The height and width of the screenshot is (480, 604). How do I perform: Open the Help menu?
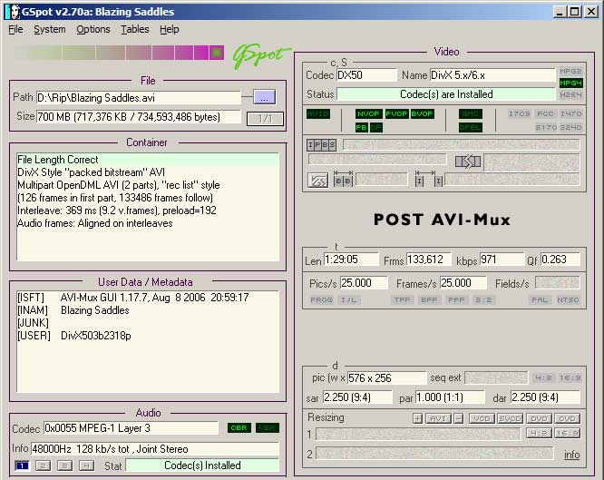click(170, 29)
